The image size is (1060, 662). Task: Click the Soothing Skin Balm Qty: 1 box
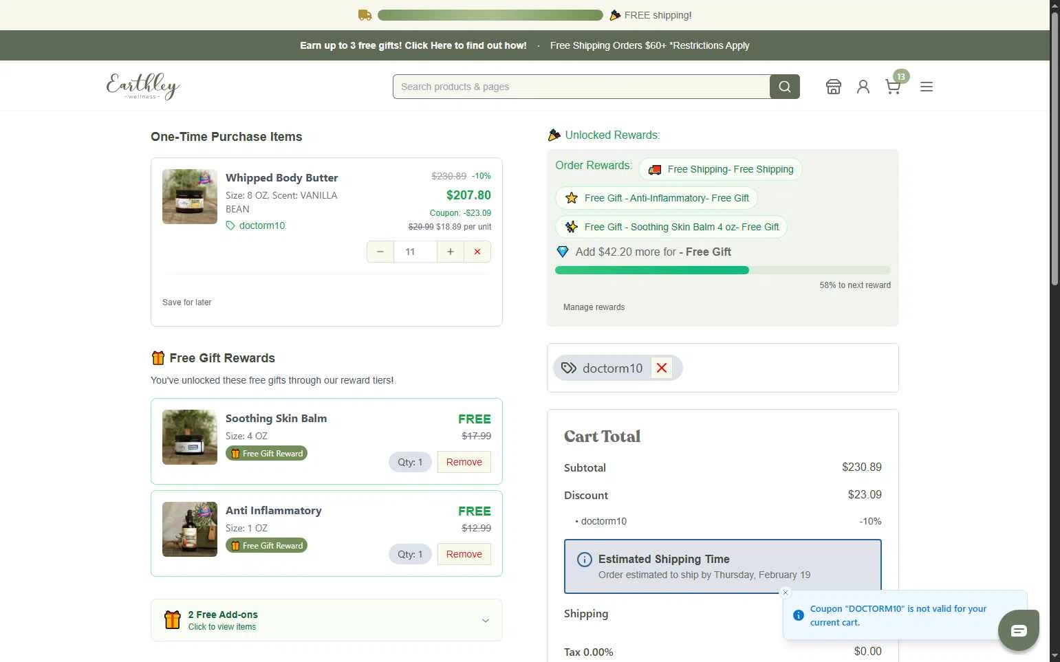(410, 462)
